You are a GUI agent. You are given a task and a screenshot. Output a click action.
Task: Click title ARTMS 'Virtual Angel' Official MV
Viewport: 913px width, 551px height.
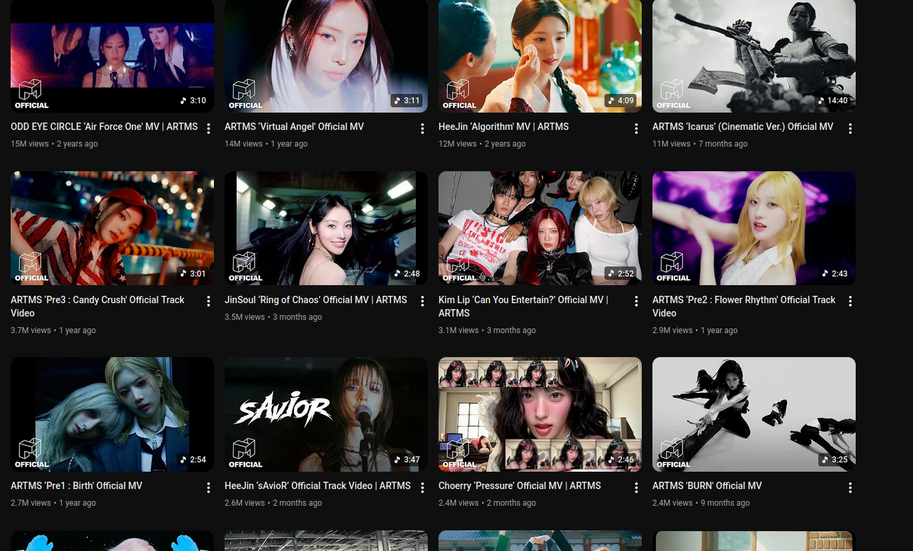click(x=294, y=127)
